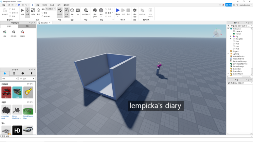Image resolution: width=253 pixels, height=142 pixels.
Task: Click the Lock tool in the Edit group
Action: point(108,13)
